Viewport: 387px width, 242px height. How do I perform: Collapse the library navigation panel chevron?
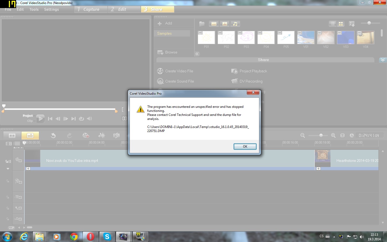197,54
